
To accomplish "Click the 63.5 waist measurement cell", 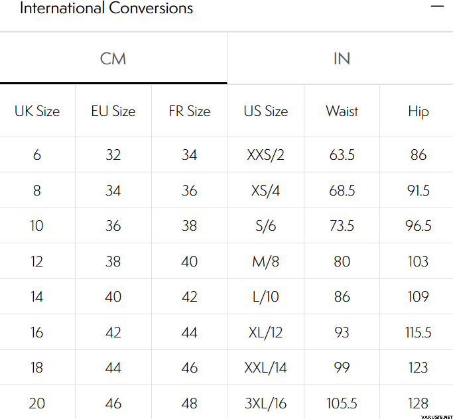I will point(342,155).
